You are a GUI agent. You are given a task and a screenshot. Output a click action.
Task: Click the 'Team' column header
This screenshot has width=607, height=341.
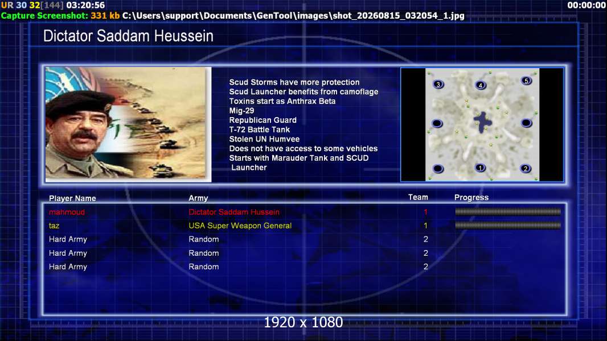click(418, 197)
